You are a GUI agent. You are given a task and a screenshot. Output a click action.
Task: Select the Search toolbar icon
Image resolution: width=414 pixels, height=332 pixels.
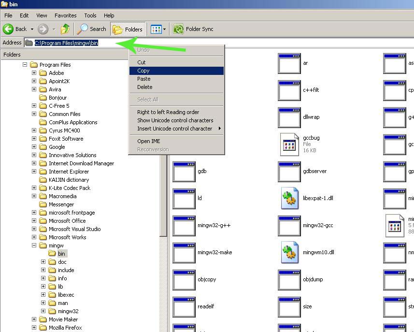tap(91, 29)
